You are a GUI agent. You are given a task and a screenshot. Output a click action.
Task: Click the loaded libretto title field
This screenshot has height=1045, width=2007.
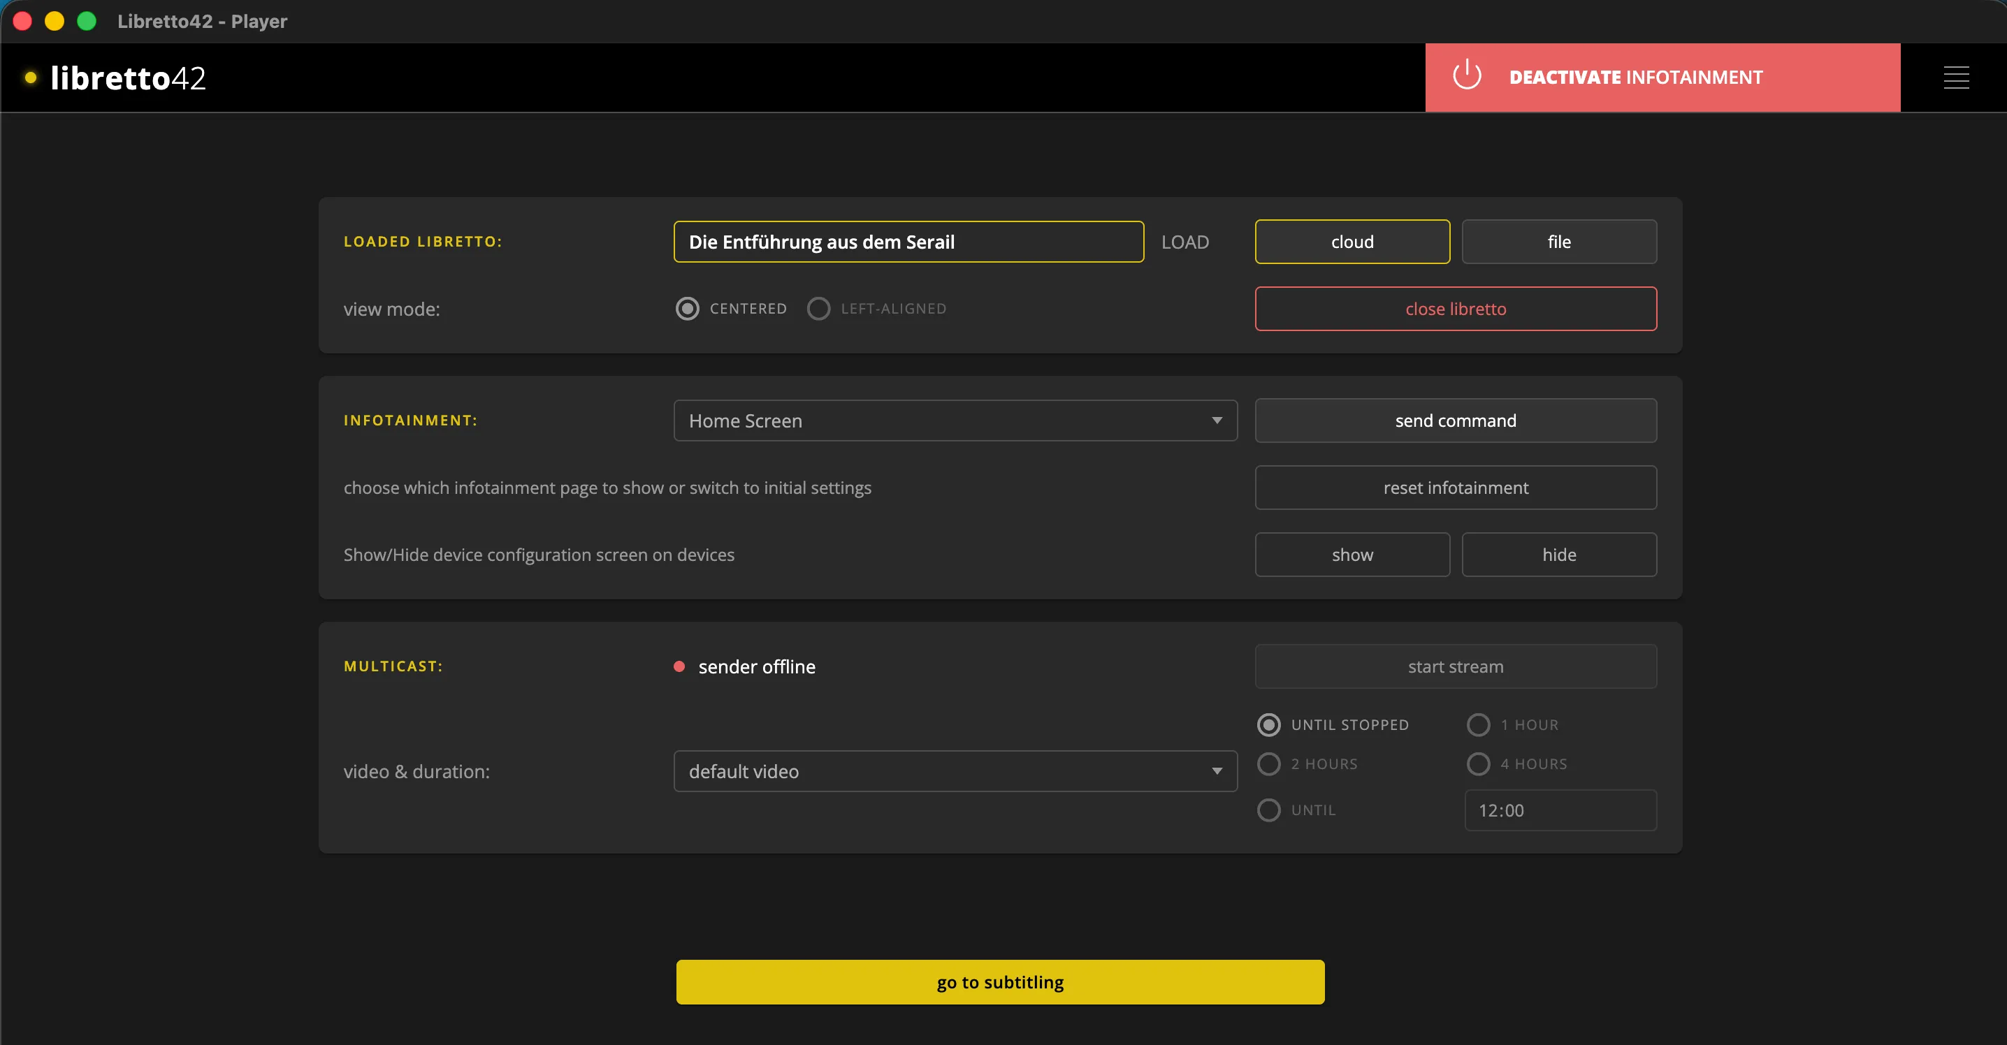pyautogui.click(x=908, y=242)
